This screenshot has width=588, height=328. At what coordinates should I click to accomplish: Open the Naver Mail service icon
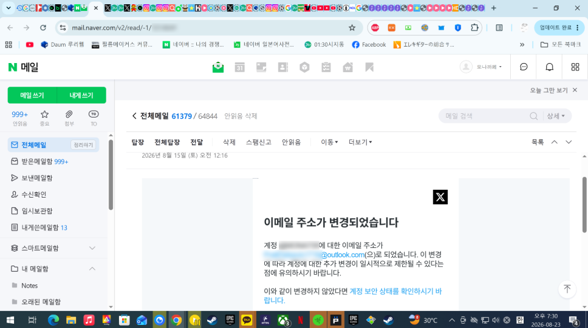[x=218, y=67]
